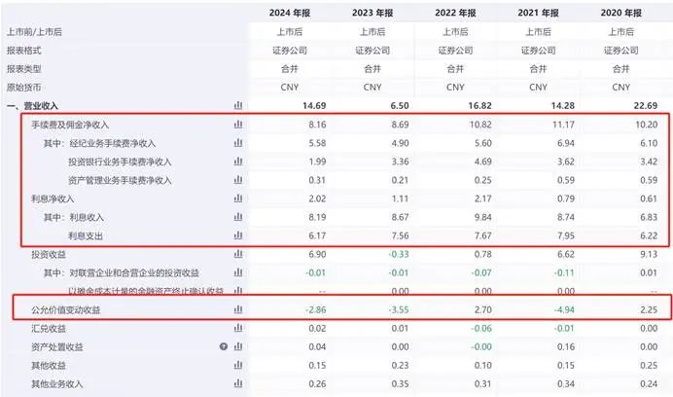Click the 手续费及佣金净收入 row label
This screenshot has width=673, height=397.
(x=70, y=125)
